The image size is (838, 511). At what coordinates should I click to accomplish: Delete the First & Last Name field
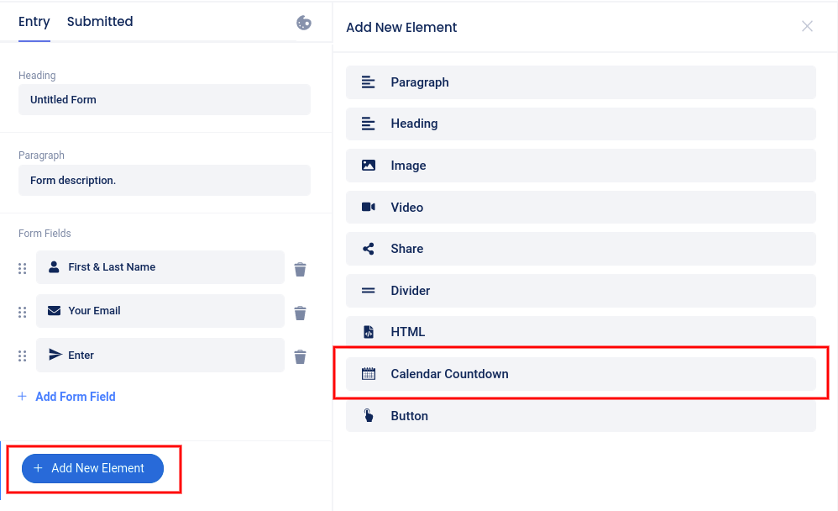click(300, 269)
